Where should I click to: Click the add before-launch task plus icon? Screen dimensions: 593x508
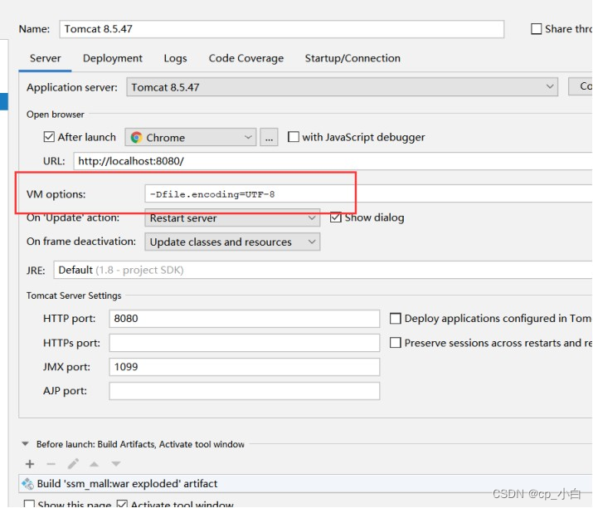(x=30, y=464)
